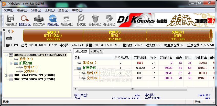Click the HD2 ST31000322CS disk icon
The width and height of the screenshot is (217, 106).
click(11, 79)
